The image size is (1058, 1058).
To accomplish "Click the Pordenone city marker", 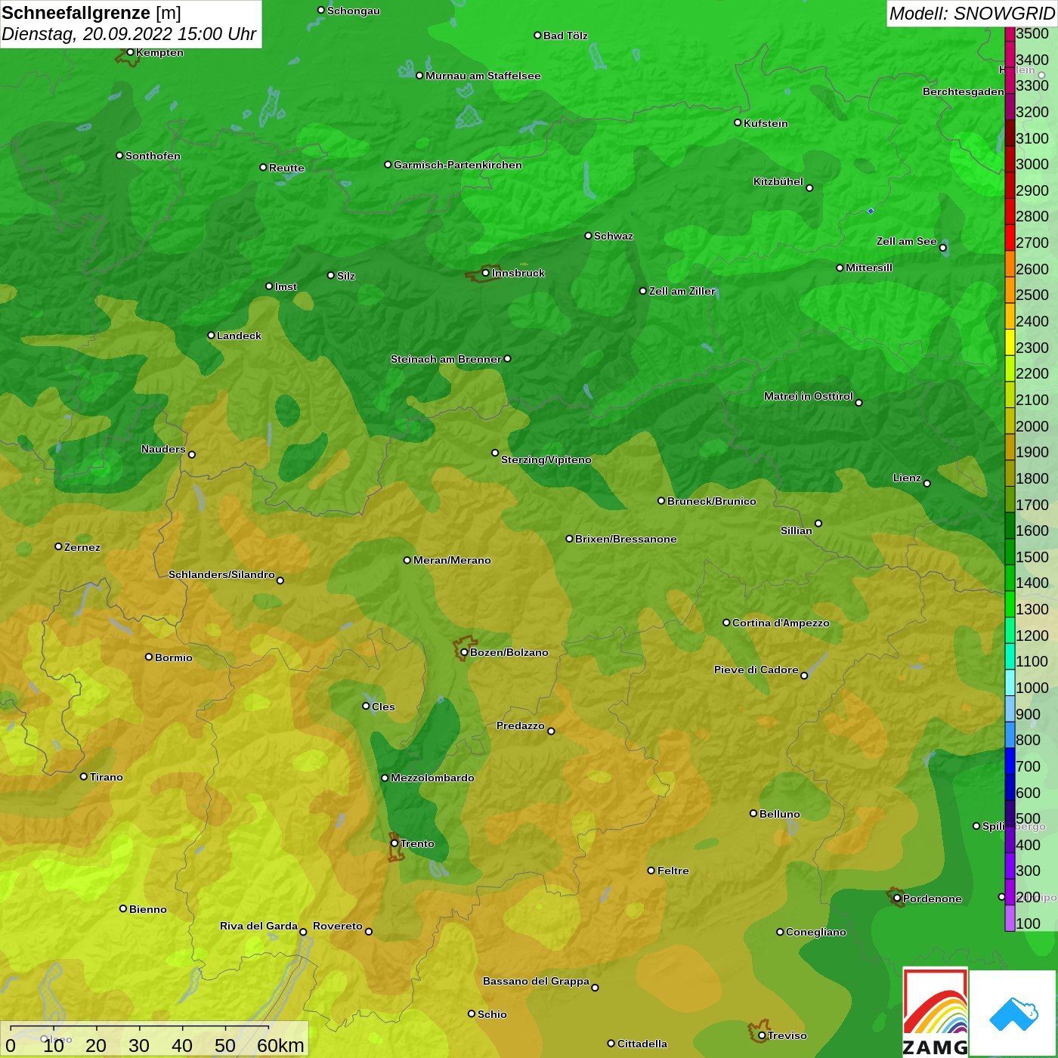I will [x=897, y=898].
